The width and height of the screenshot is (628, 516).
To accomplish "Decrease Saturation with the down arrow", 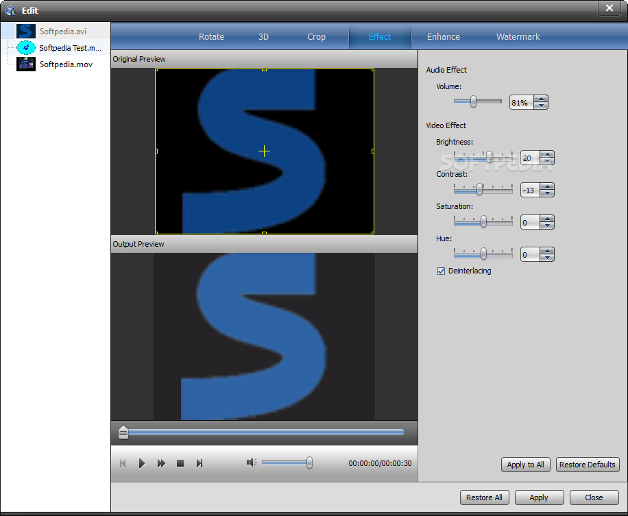I will 547,225.
